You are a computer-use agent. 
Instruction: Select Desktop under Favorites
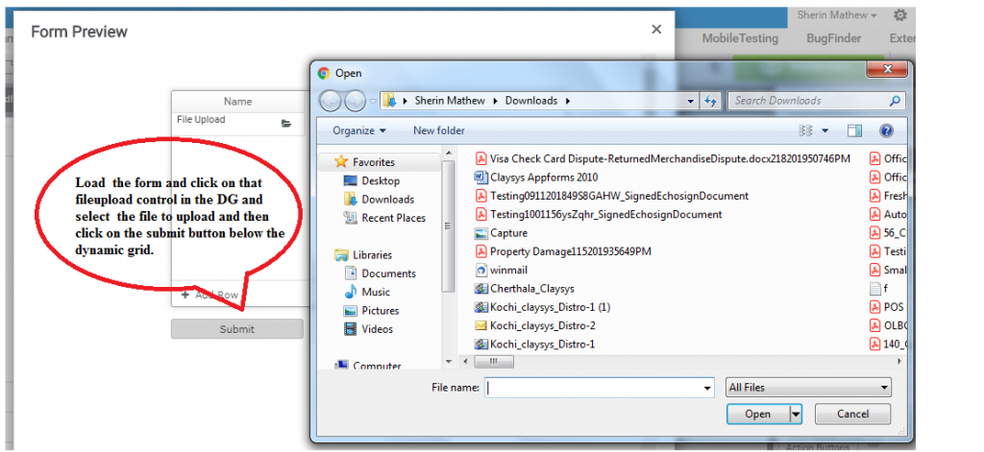pyautogui.click(x=381, y=180)
